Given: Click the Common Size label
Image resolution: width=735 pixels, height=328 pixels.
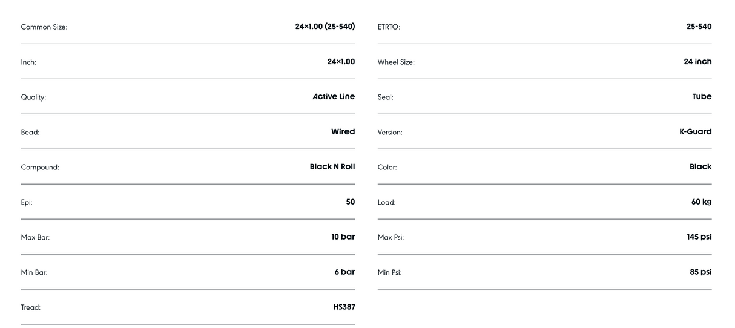Looking at the screenshot, I should pos(44,27).
